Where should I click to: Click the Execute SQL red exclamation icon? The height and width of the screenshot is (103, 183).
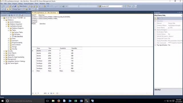coord(24,9)
